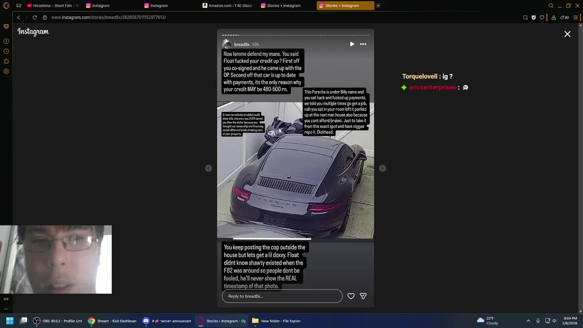Open History from the sidebar clock icon
583x328 pixels.
6,51
